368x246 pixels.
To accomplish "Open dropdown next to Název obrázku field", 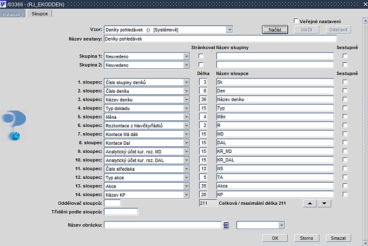I will (281, 225).
